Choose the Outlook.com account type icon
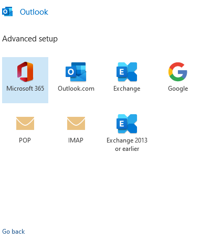 [76, 72]
